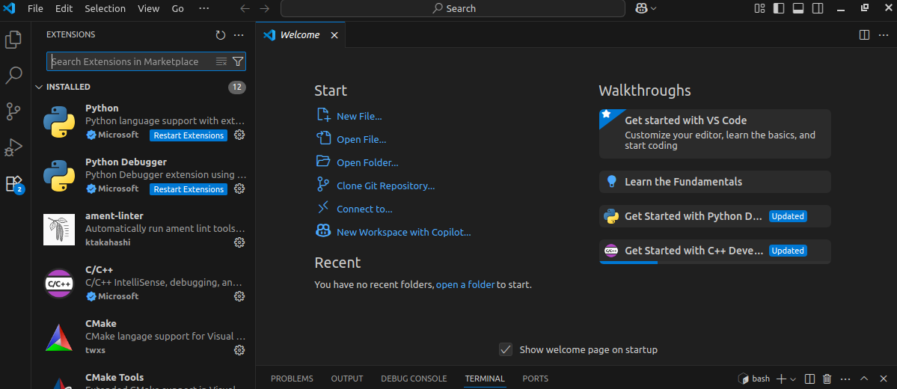Open settings gear for Python Debugger extension

(x=239, y=189)
